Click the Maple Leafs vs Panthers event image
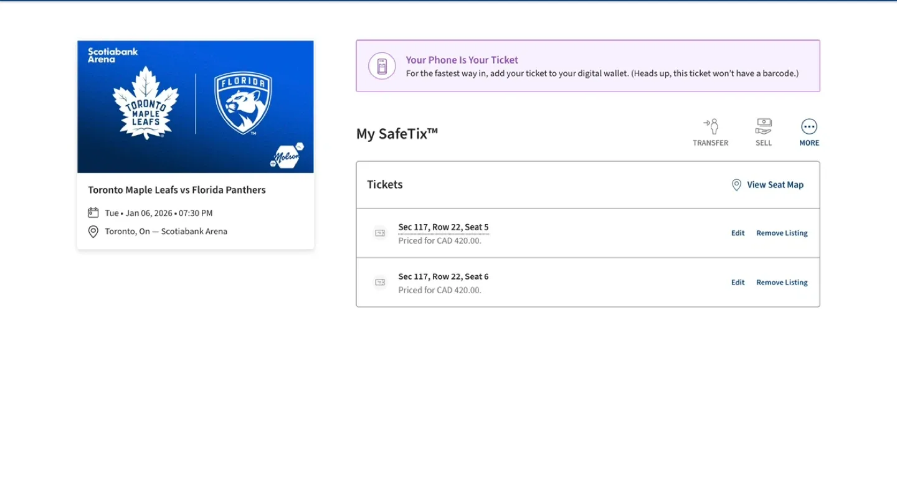This screenshot has width=897, height=493. pos(195,106)
